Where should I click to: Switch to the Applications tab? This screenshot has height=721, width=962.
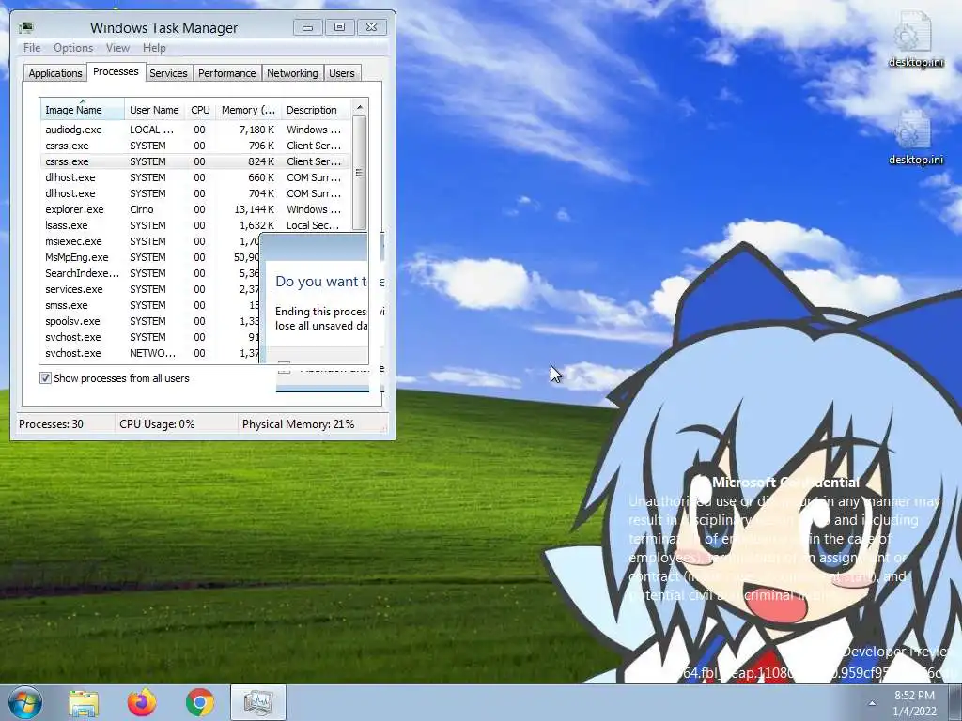[x=54, y=73]
